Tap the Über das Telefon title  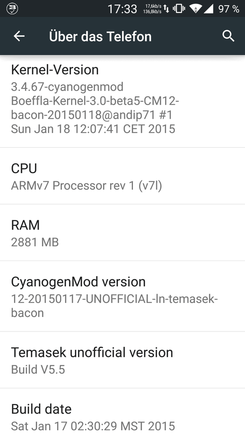pyautogui.click(x=100, y=36)
